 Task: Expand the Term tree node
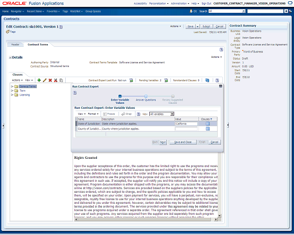coord(12,91)
